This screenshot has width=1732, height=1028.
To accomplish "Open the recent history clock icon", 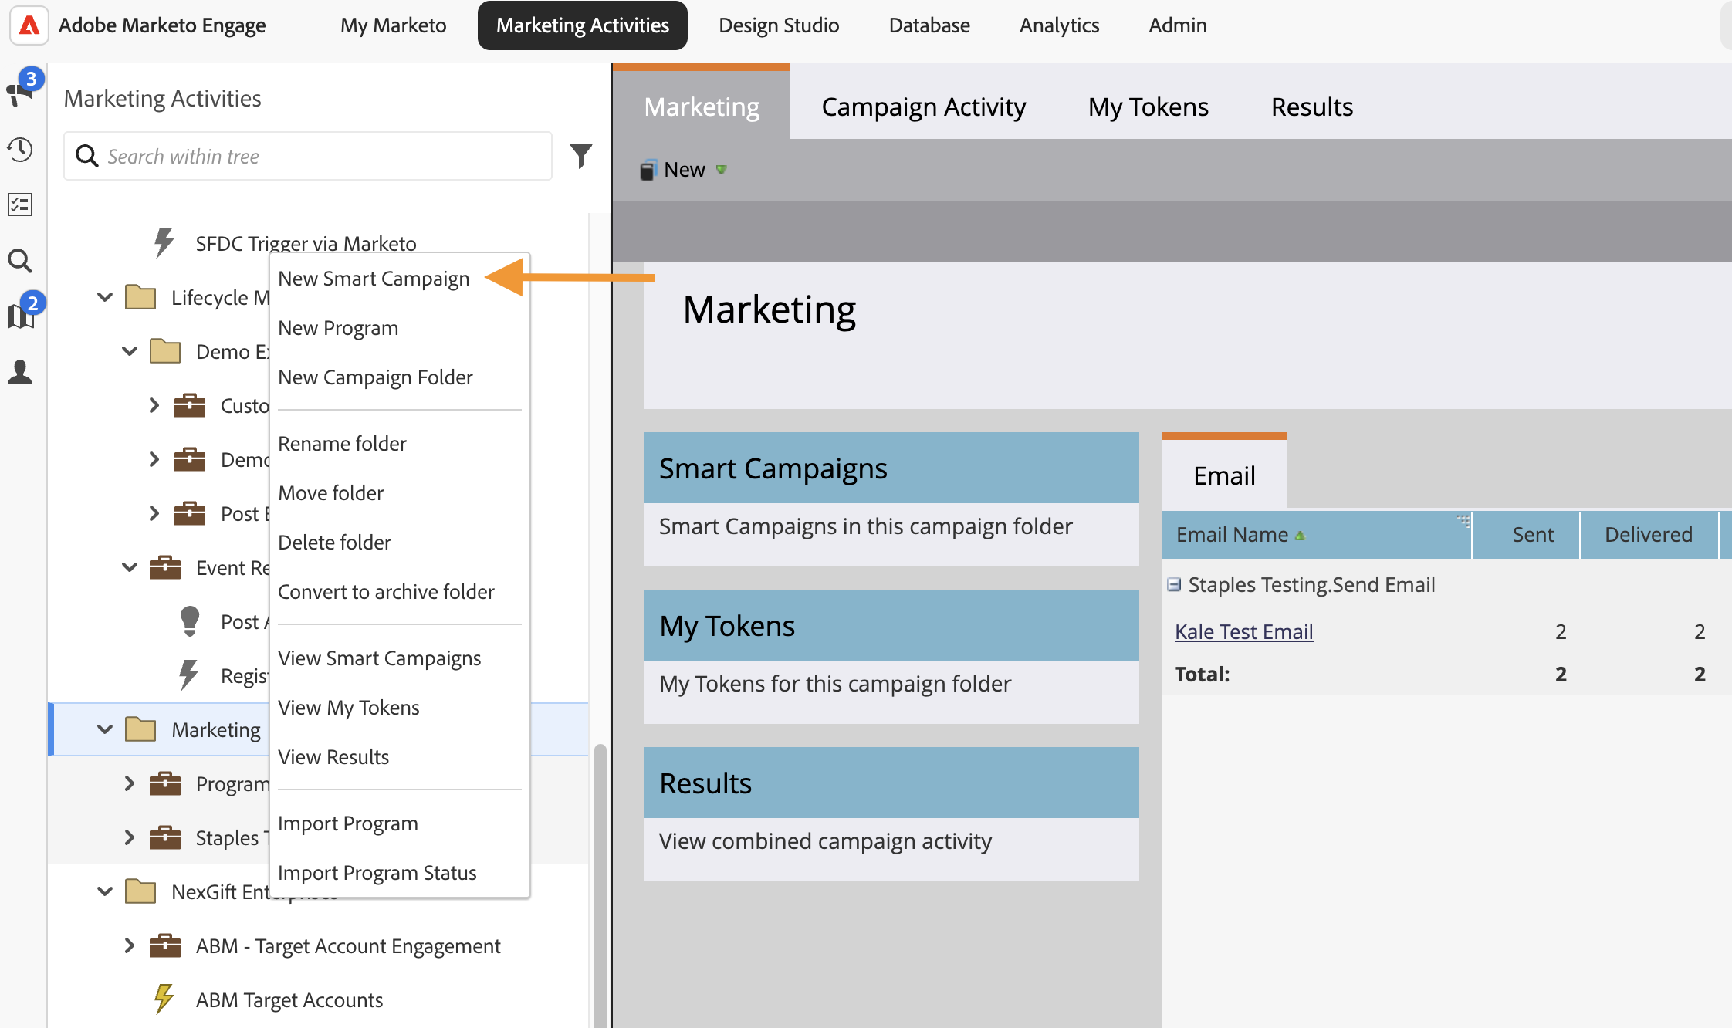I will [20, 149].
